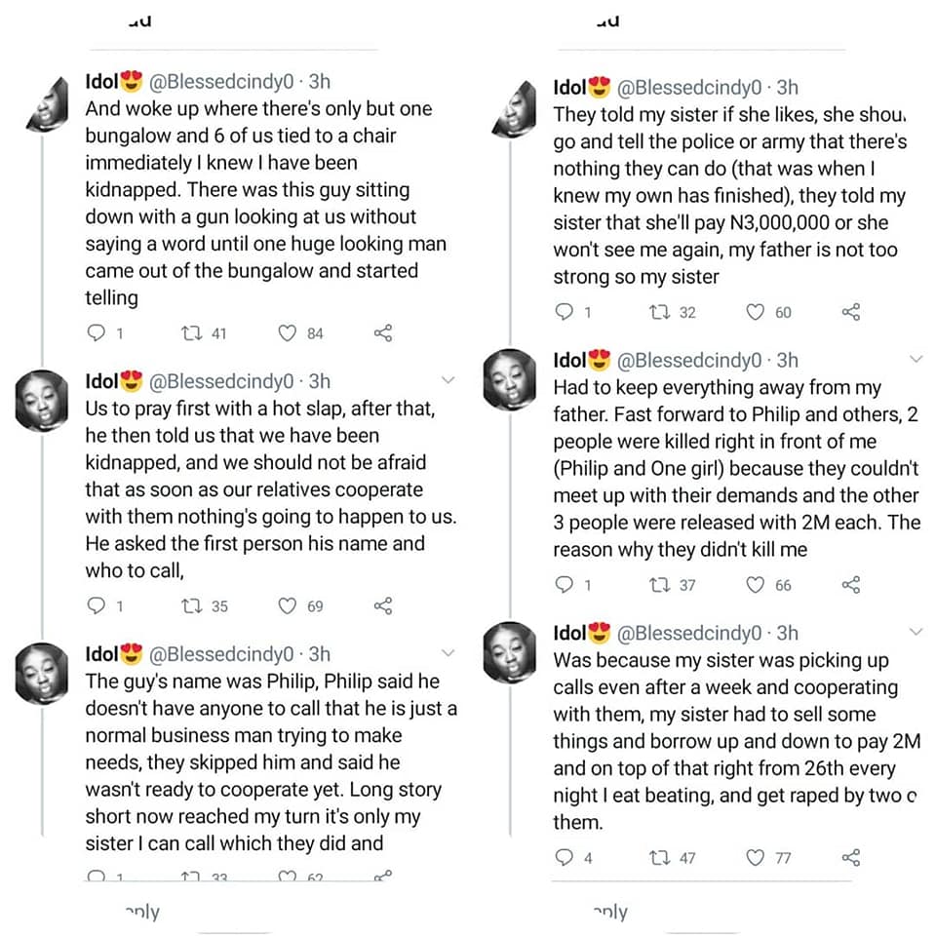Like the tweet with 84 likes
Image resolution: width=936 pixels, height=936 pixels.
point(287,333)
